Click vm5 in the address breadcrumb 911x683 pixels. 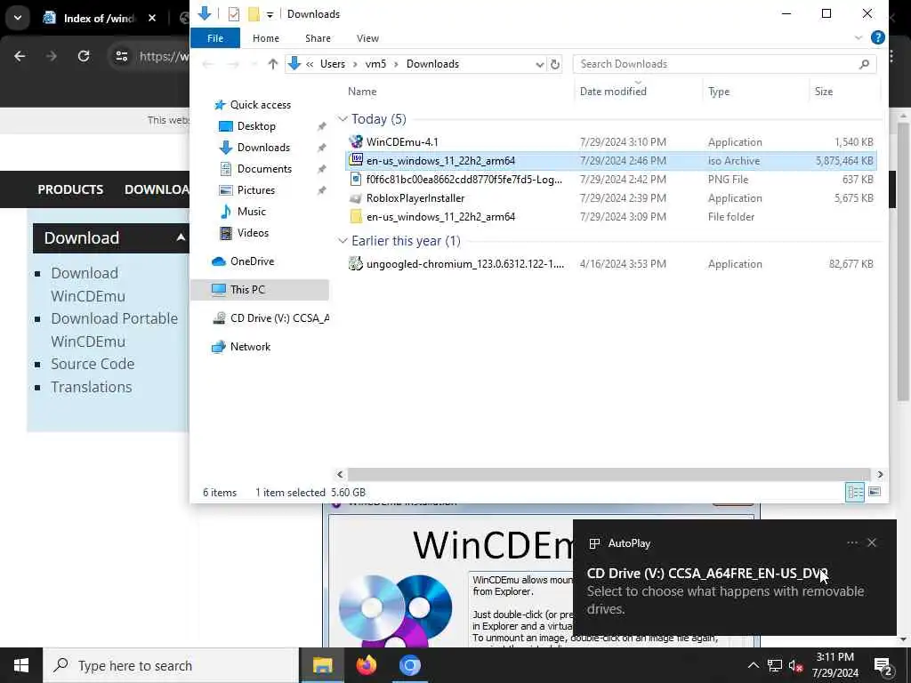tap(375, 64)
